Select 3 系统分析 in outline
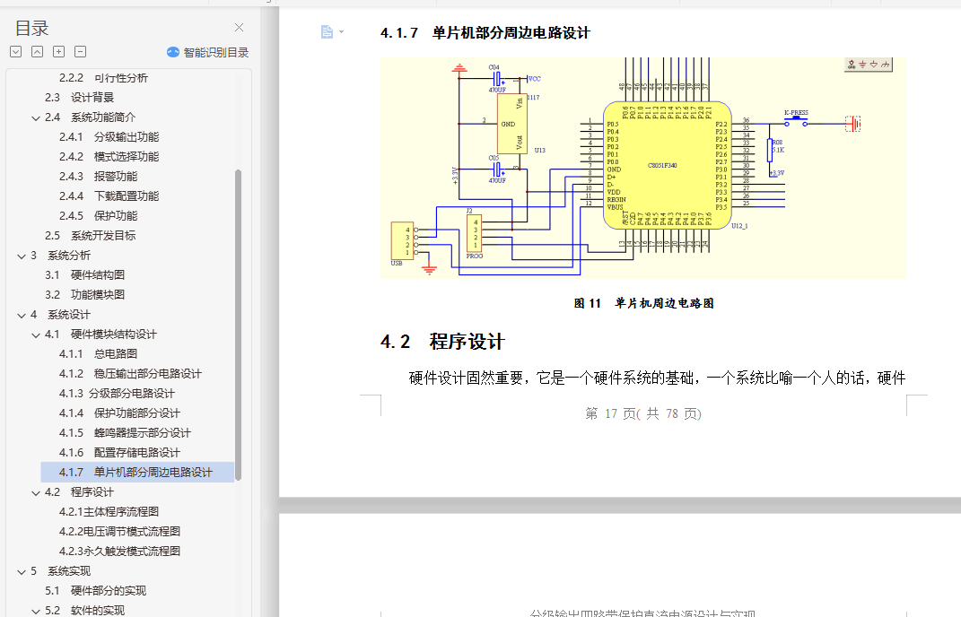This screenshot has height=617, width=961. click(x=60, y=255)
